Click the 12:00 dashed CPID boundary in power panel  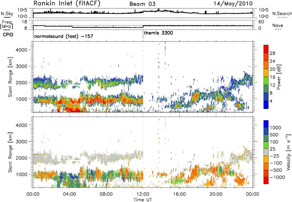click(143, 77)
